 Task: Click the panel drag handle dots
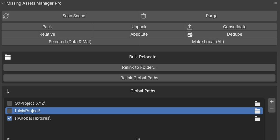(x=275, y=3)
